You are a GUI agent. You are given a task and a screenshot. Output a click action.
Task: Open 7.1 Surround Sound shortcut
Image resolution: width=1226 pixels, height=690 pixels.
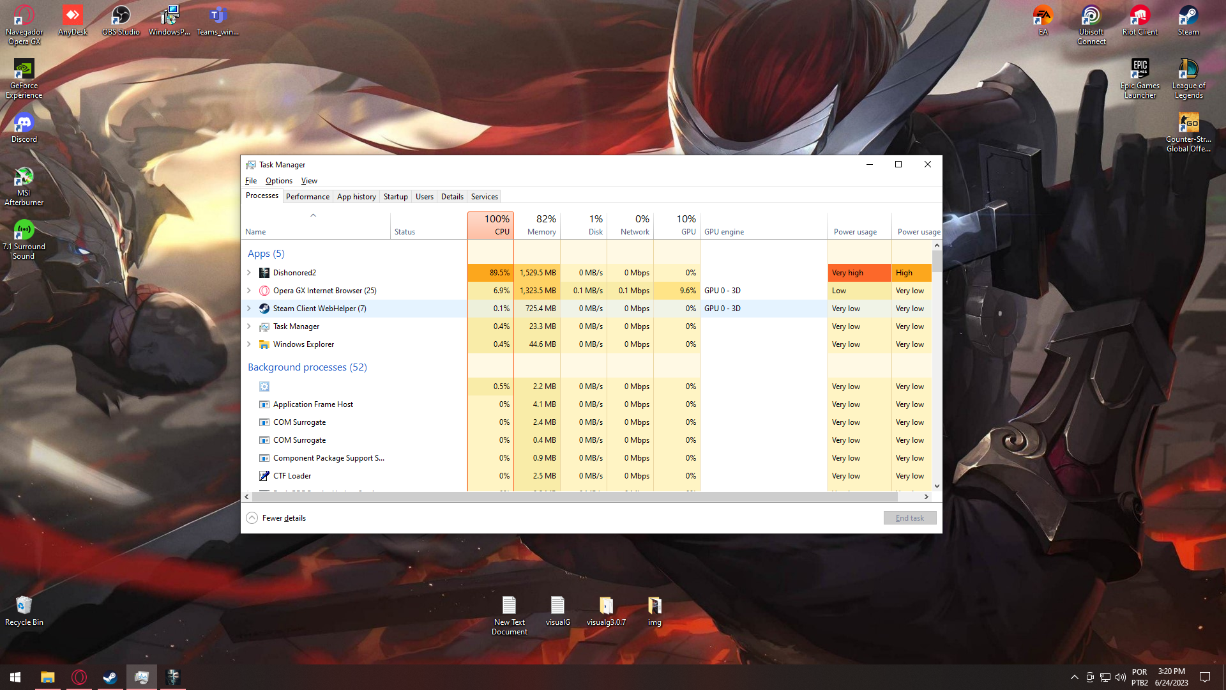pyautogui.click(x=24, y=240)
